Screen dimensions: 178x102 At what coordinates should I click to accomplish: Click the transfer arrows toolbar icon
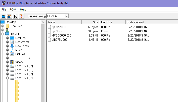(x=21, y=16)
